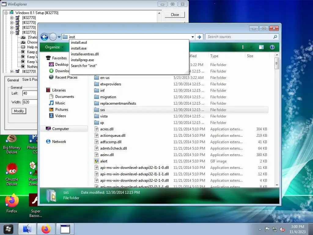Screen dimensions: 313x235
Task: Click the Videos filmstrip icon
Action: [x=51, y=116]
